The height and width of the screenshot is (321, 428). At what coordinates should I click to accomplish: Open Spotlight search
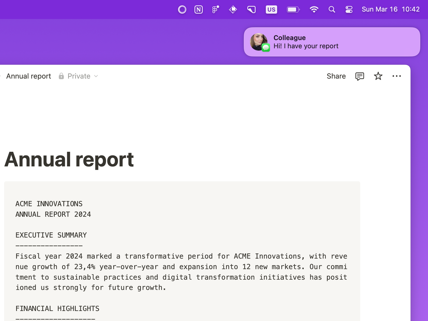pyautogui.click(x=332, y=10)
